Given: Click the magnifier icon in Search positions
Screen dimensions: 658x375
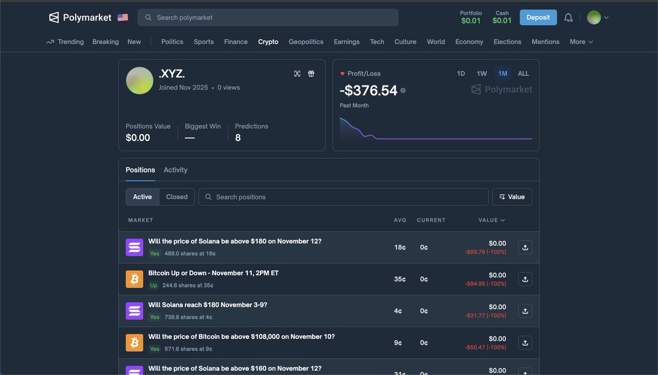Looking at the screenshot, I should 208,197.
